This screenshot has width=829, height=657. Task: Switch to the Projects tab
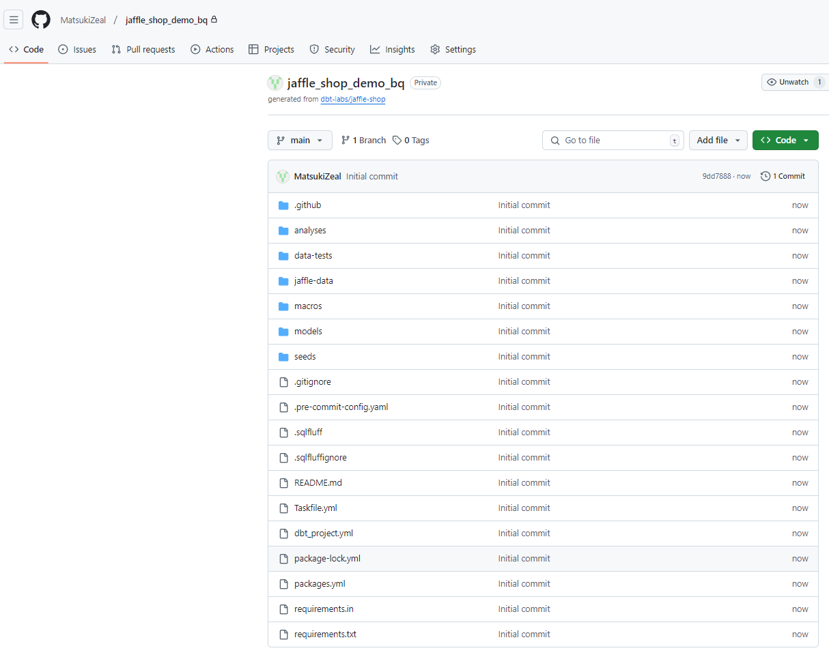(271, 49)
